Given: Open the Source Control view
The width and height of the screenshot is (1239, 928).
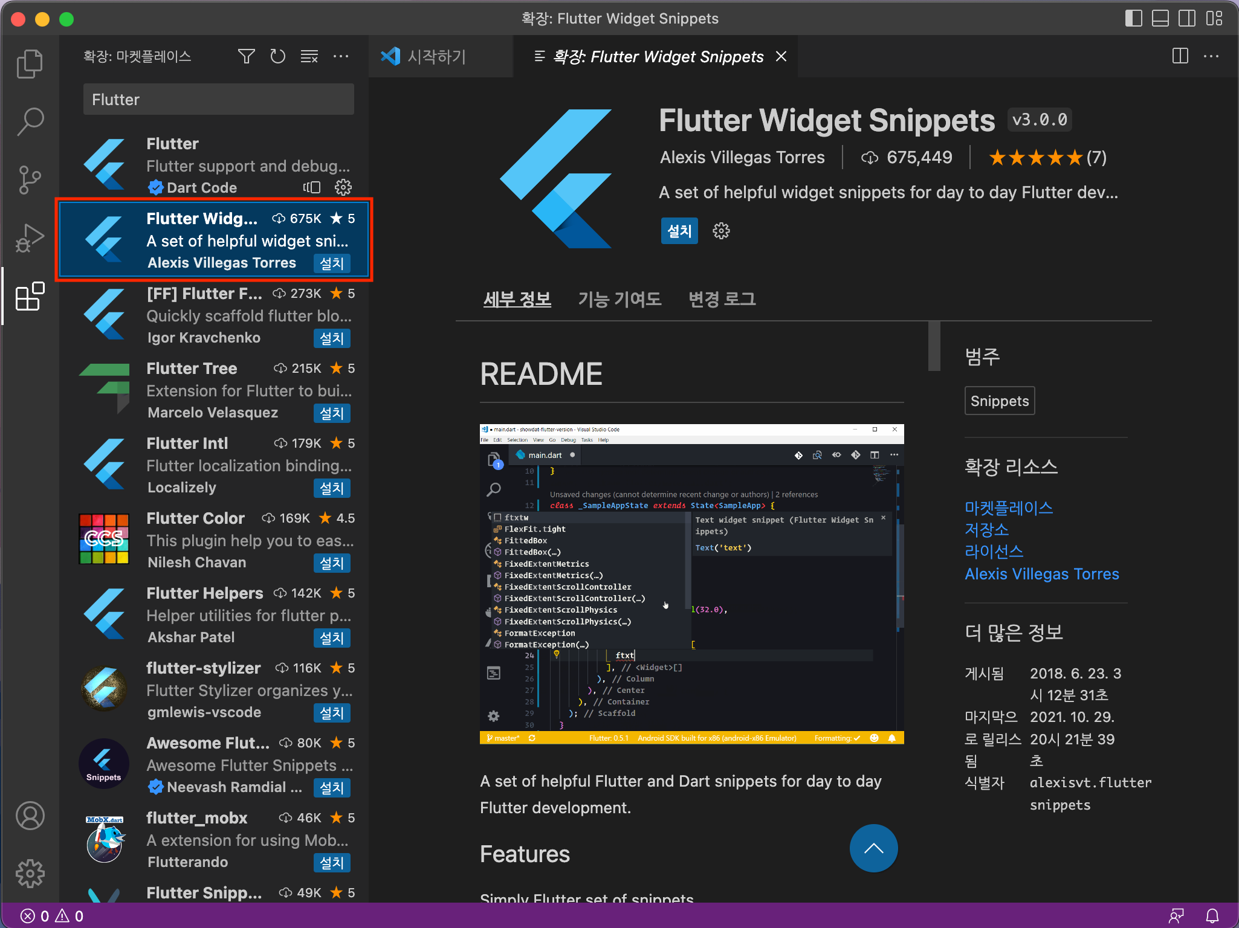Looking at the screenshot, I should (29, 179).
